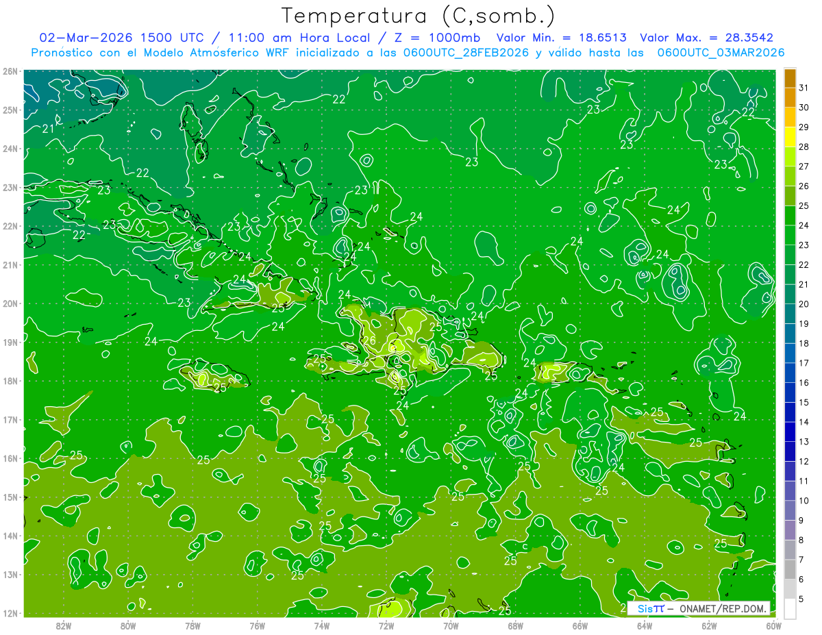Click the 18N latitude axis label
The height and width of the screenshot is (635, 822).
10,381
